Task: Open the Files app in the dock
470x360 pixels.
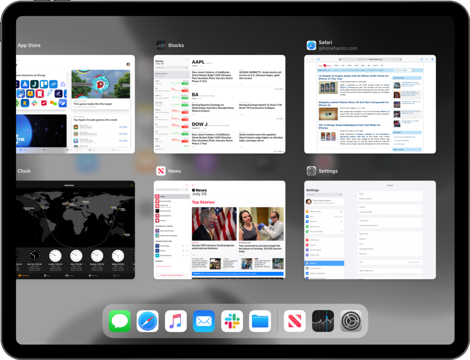Action: (x=260, y=321)
